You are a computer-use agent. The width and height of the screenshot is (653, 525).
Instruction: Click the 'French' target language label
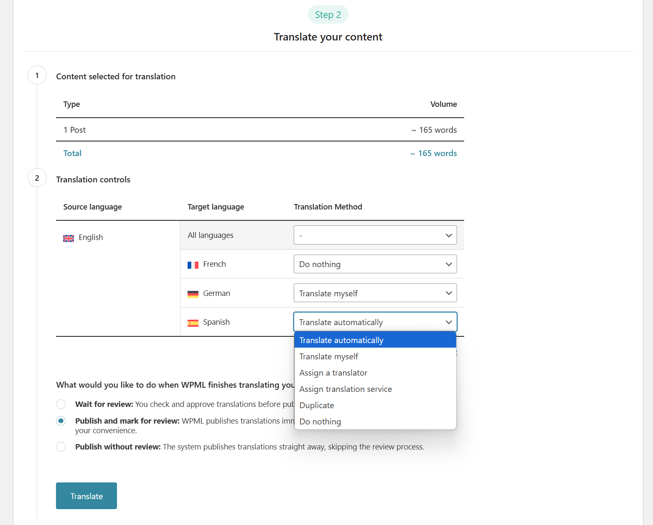(x=214, y=264)
